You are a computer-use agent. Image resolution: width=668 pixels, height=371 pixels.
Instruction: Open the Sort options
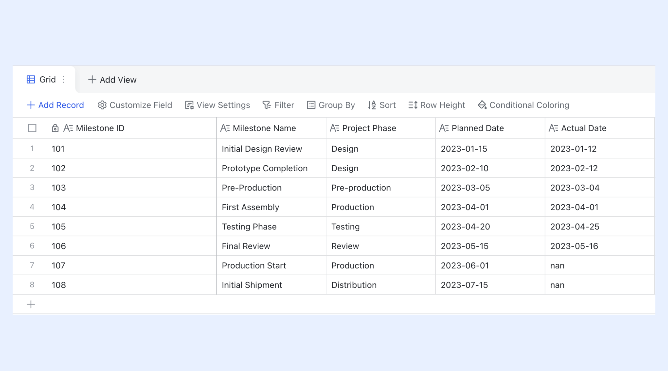pyautogui.click(x=382, y=105)
